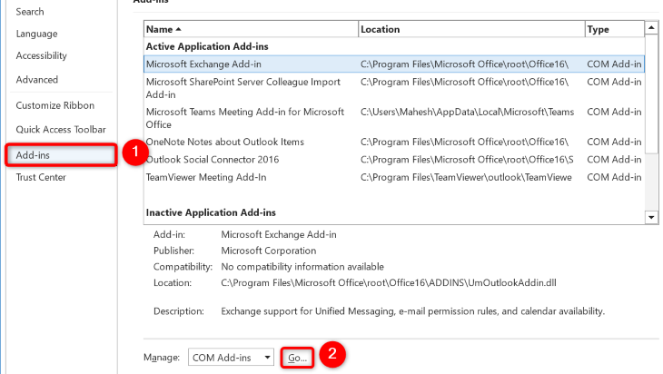The height and width of the screenshot is (374, 663).
Task: Select the Outlook Social Connector 2016 row
Action: coord(394,160)
